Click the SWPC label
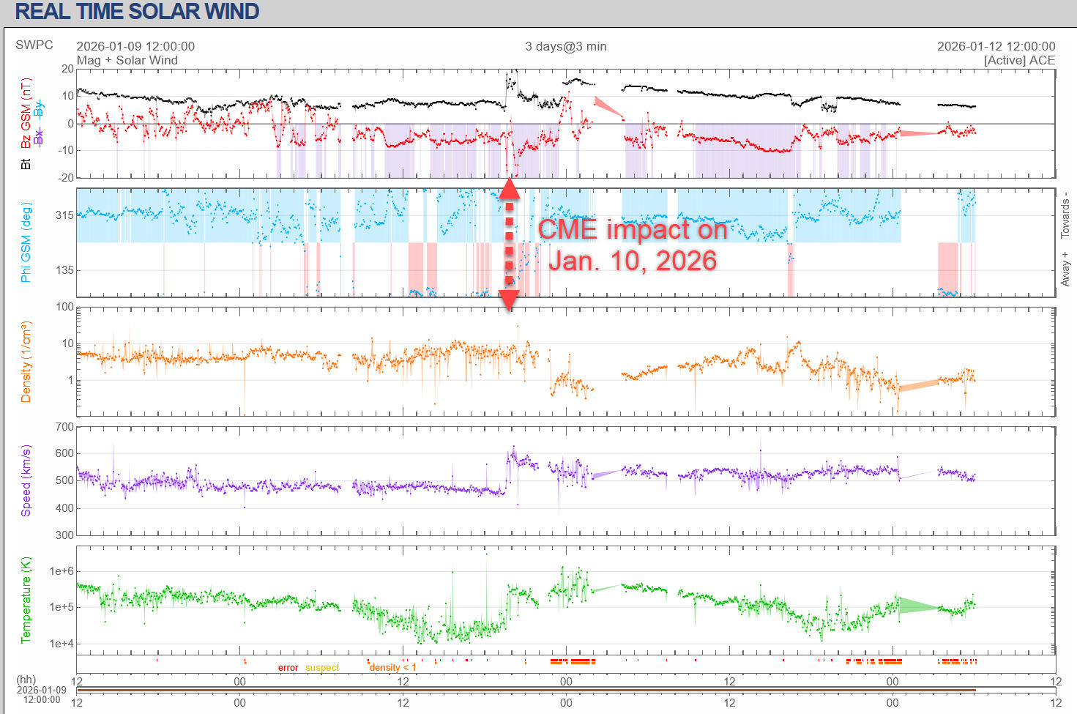This screenshot has width=1077, height=714. click(x=34, y=45)
